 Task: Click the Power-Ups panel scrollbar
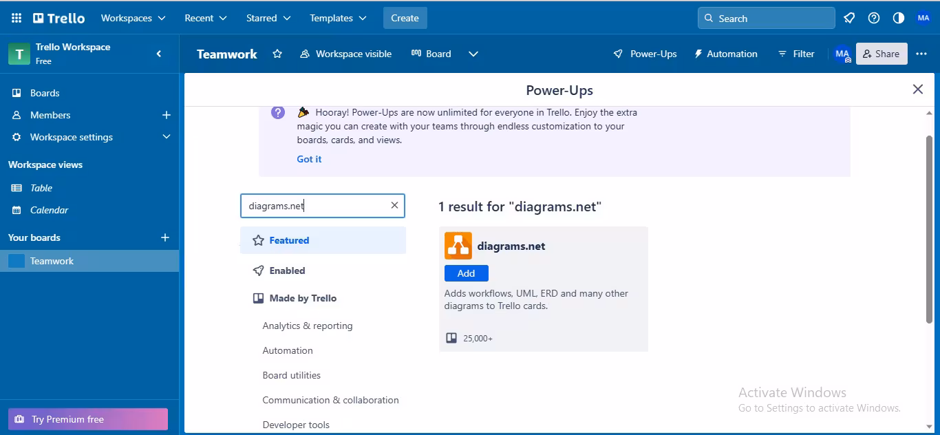coord(930,229)
